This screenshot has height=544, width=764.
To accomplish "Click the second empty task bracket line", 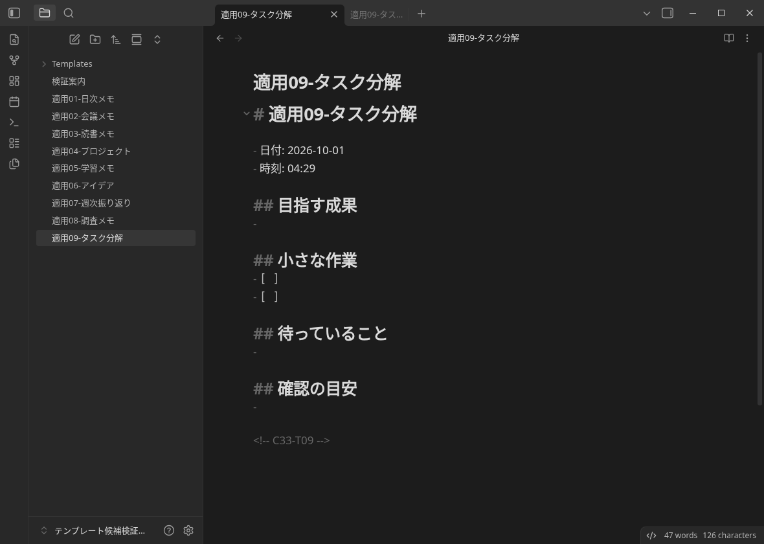I will [266, 297].
